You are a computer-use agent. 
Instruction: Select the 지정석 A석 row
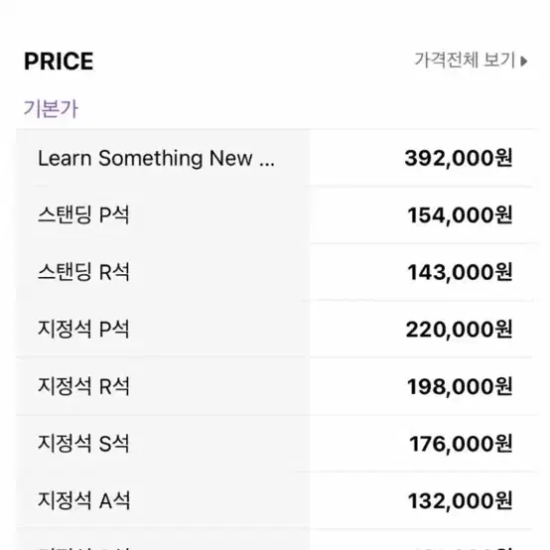point(276,500)
